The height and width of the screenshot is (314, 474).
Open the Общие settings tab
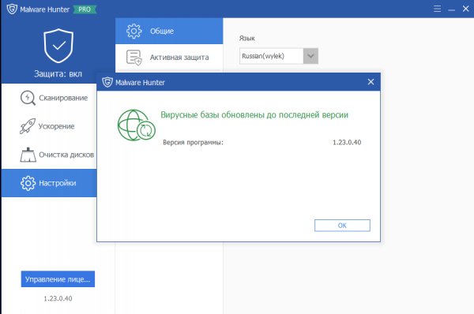pyautogui.click(x=169, y=31)
